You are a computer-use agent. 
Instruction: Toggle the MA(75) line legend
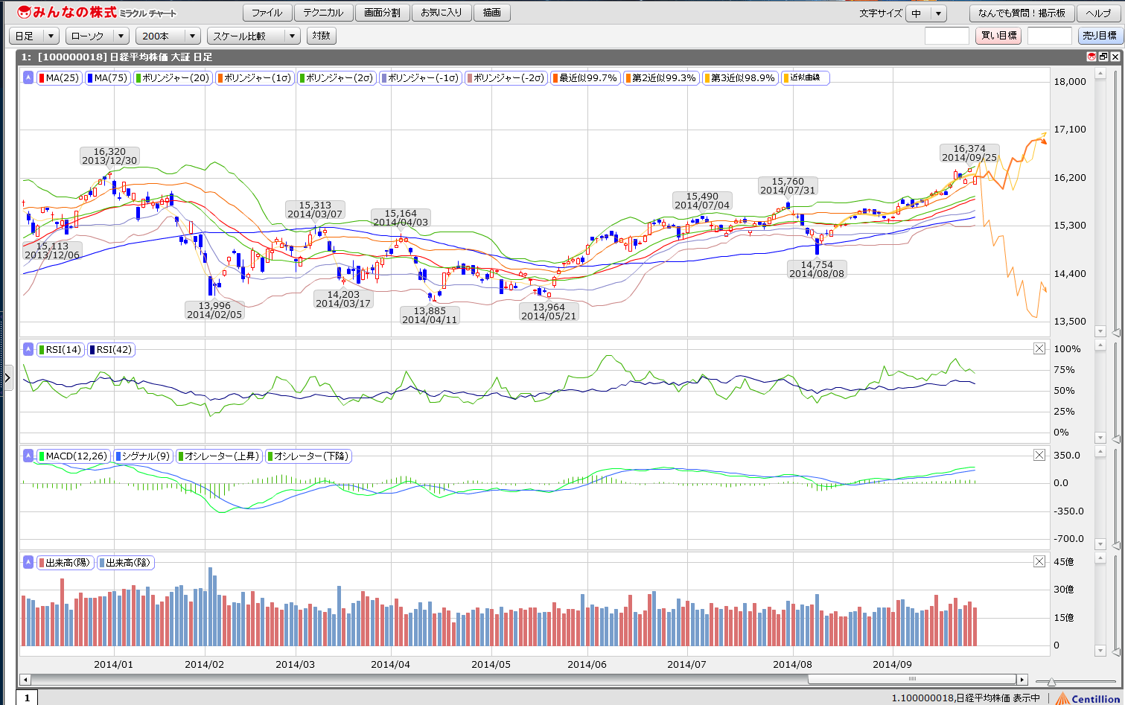pos(108,77)
